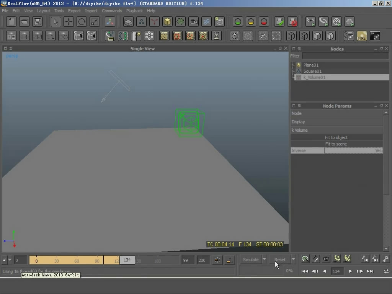Click the timeline frame 134 slider handle
The height and width of the screenshot is (294, 392).
(x=127, y=260)
